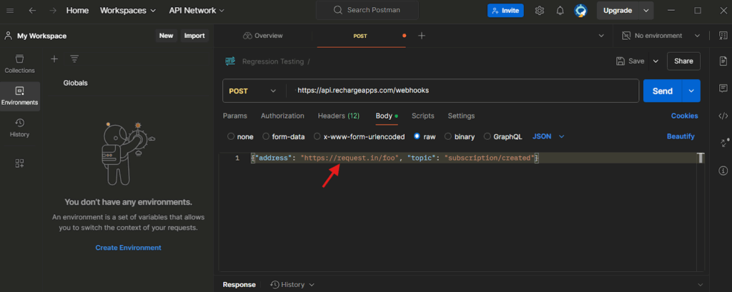The image size is (732, 292).
Task: Change the POST method dropdown
Action: pos(252,91)
